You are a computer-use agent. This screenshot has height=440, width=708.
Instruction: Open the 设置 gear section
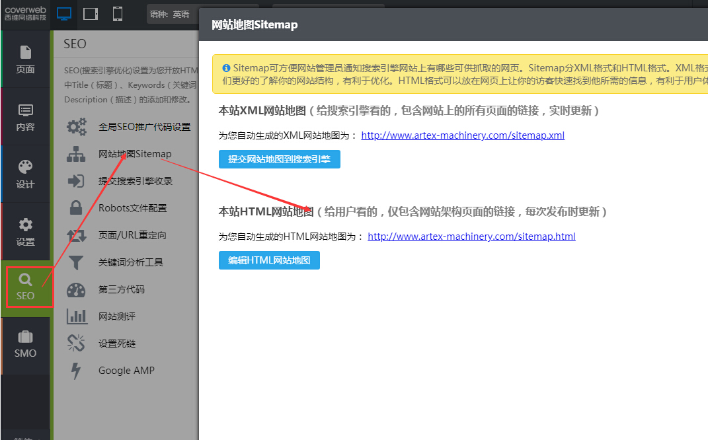pyautogui.click(x=25, y=231)
